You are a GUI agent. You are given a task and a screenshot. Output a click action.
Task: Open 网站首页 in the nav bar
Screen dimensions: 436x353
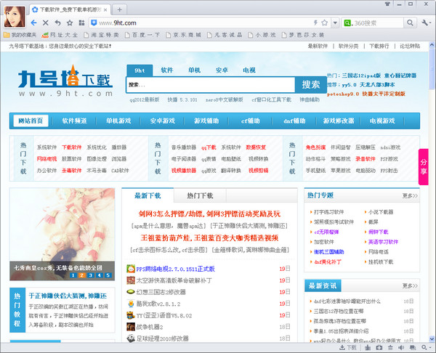[31, 121]
